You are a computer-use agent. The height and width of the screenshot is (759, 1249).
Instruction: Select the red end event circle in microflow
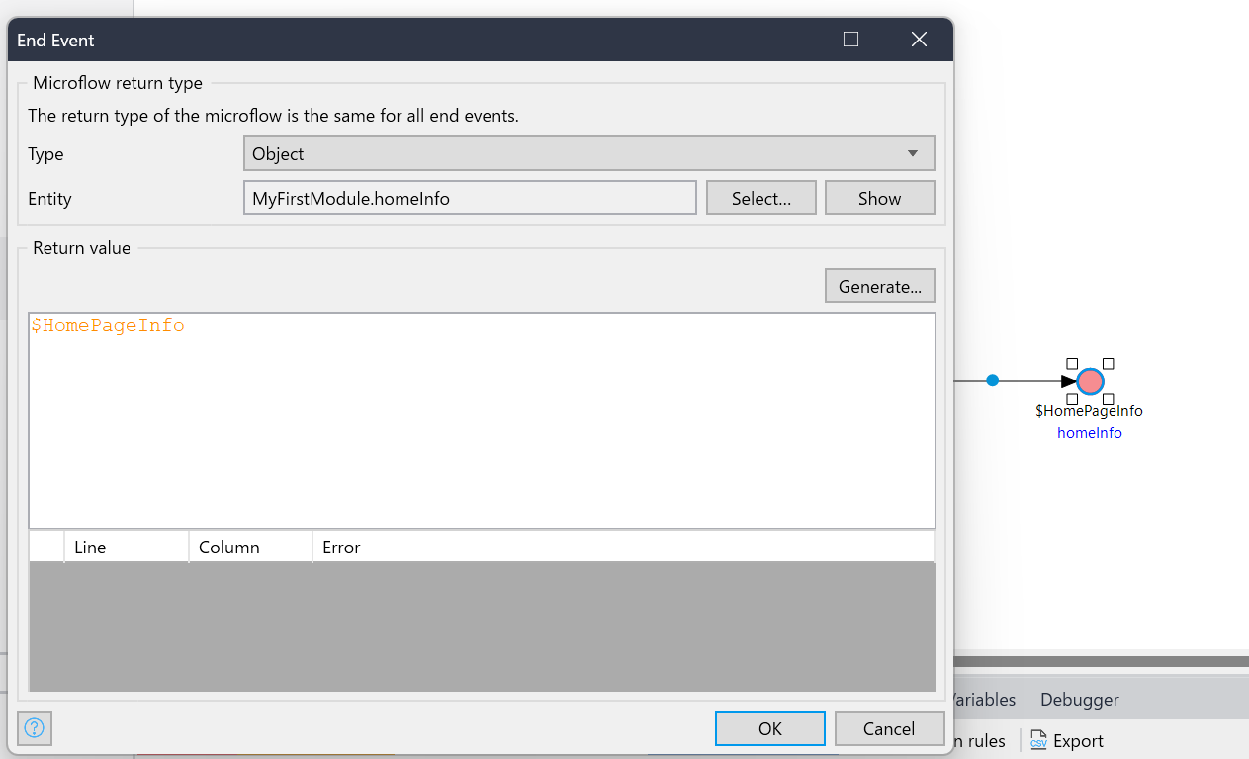click(x=1090, y=381)
